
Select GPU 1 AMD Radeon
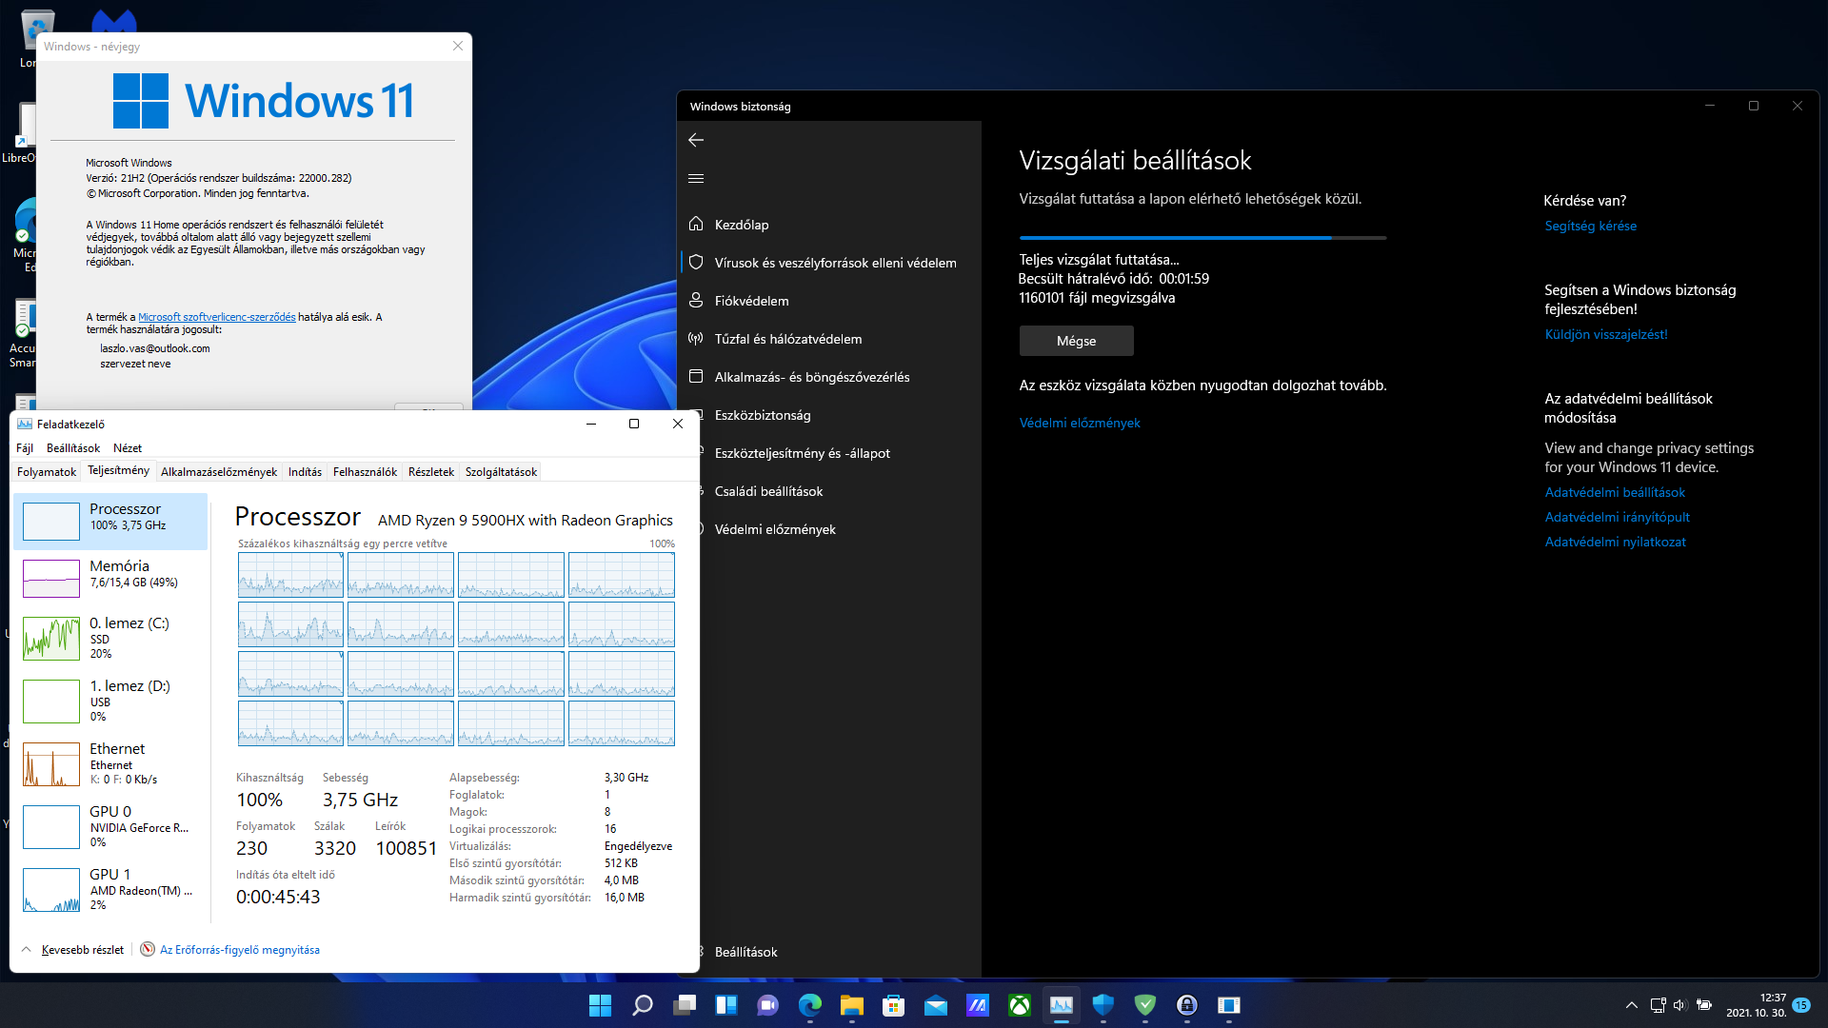click(x=110, y=889)
